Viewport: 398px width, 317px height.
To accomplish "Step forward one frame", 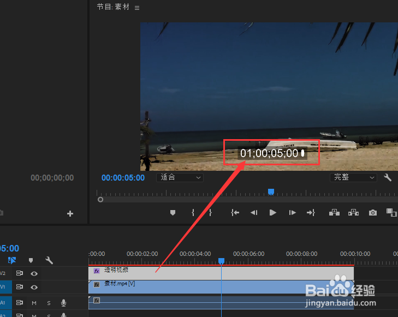I will pyautogui.click(x=293, y=213).
